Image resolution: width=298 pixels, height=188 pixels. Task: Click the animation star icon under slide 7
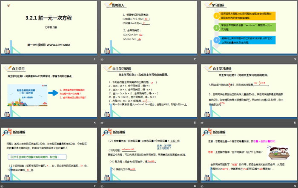tap(2, 186)
